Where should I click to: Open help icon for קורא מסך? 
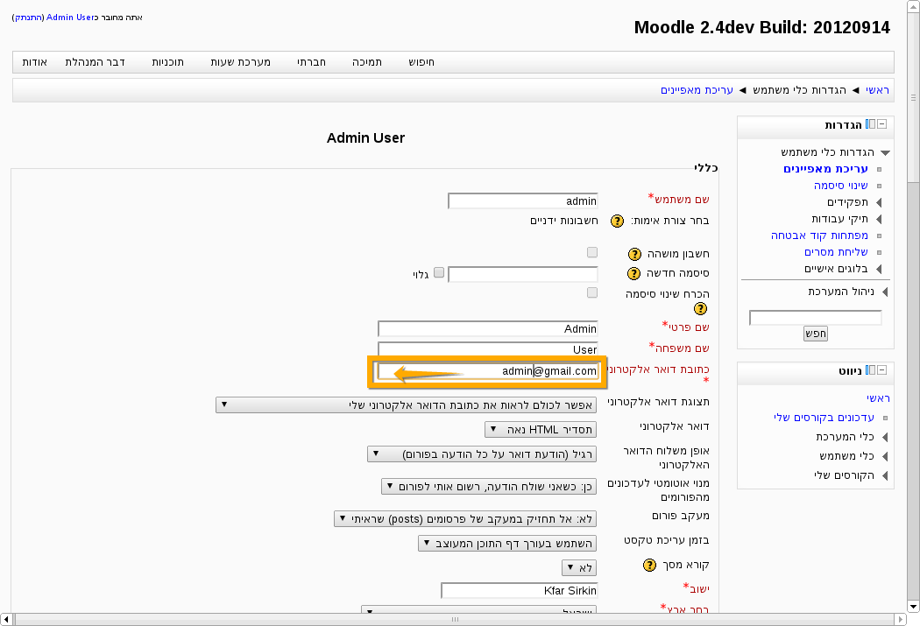(x=649, y=565)
